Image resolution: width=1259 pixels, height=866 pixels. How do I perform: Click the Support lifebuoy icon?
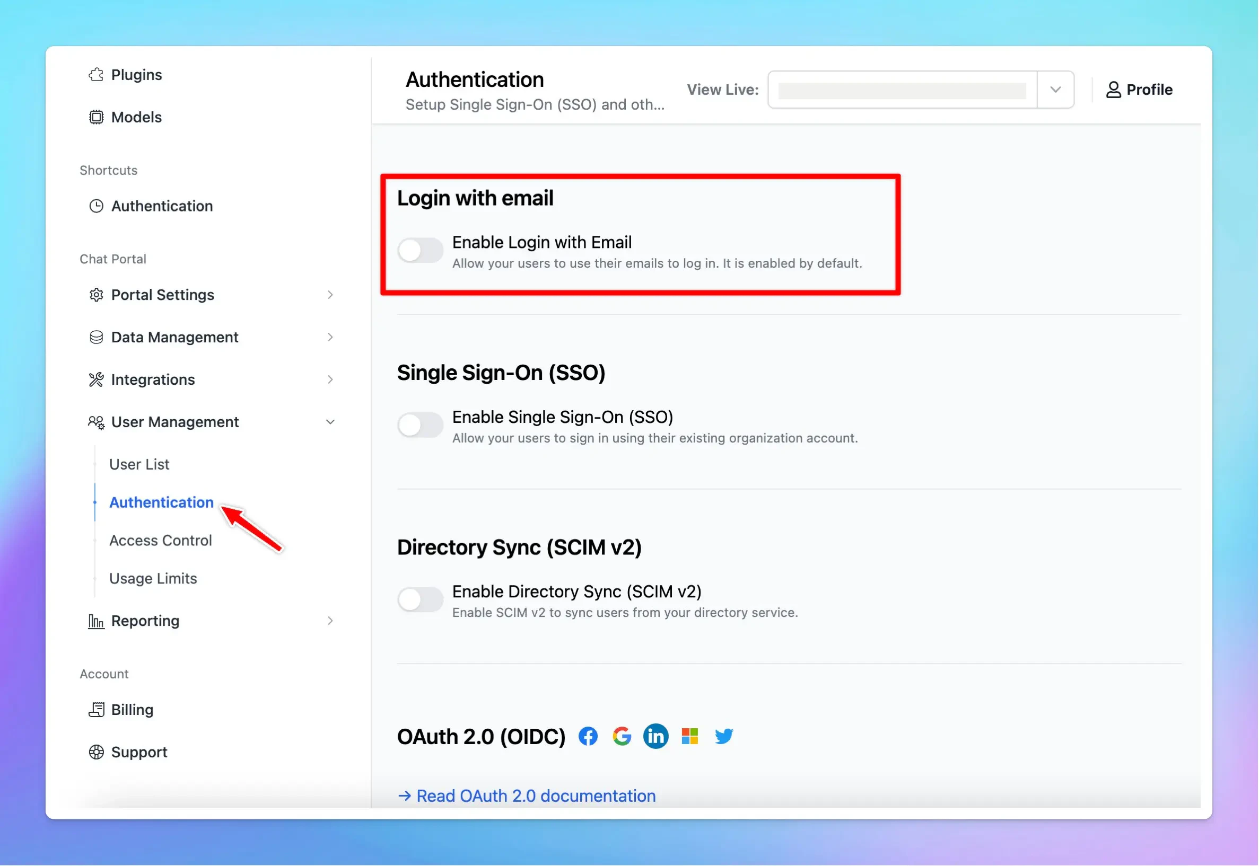(x=96, y=753)
